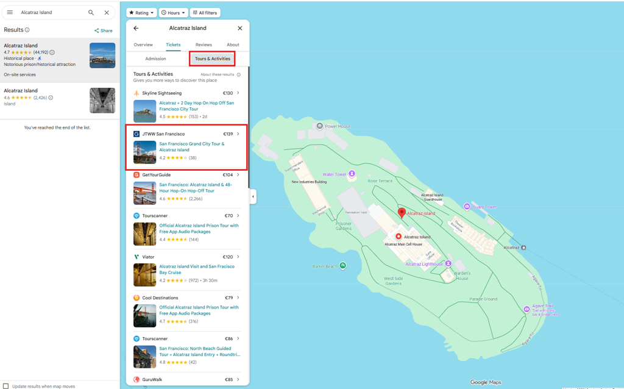Screen dimensions: 624x389
Task: Open Alcatraz Island Visit and Bay Cruise link
Action: coord(197,269)
